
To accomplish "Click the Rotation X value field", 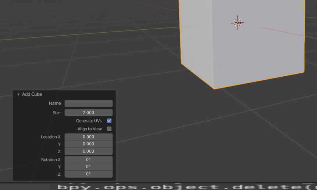I will (x=89, y=160).
